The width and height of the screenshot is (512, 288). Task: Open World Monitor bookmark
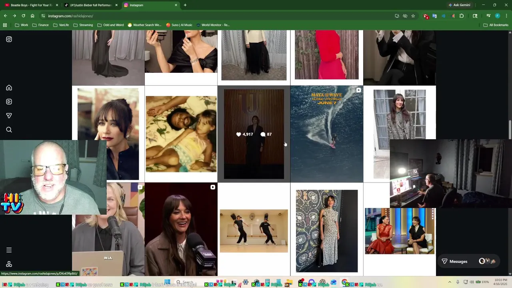(x=213, y=25)
